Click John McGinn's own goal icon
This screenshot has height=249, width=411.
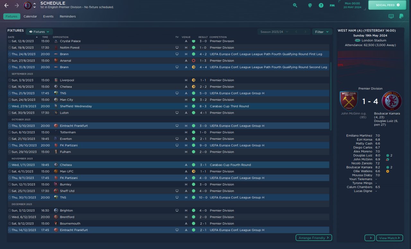tap(388, 159)
